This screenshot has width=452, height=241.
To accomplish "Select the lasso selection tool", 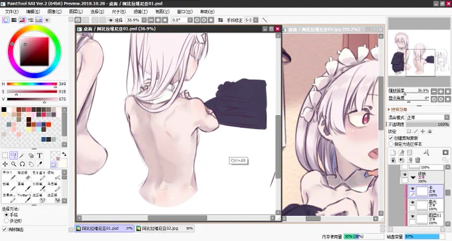I will point(13,156).
